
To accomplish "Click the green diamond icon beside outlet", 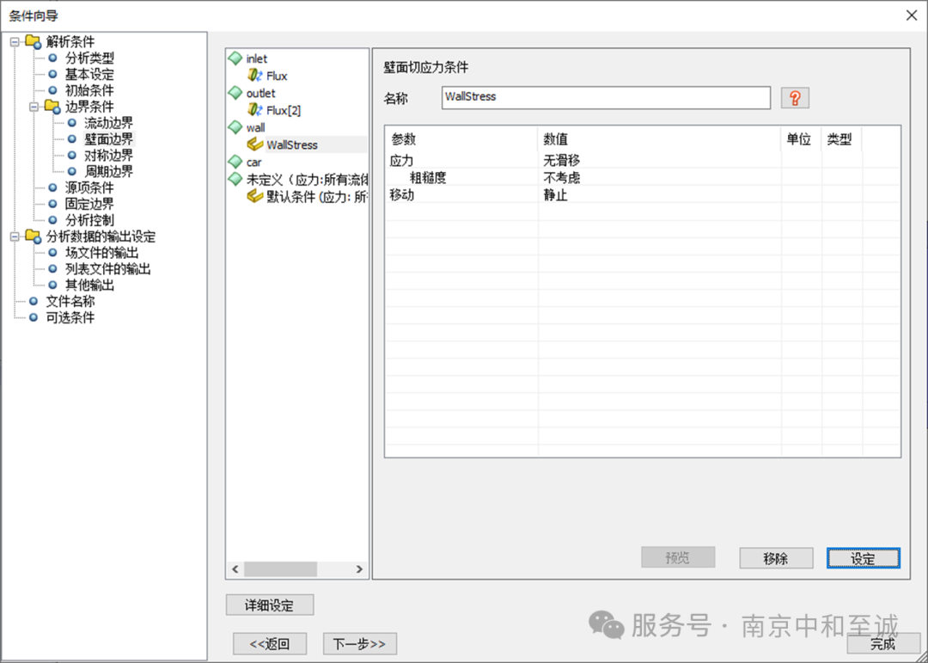I will coord(235,92).
